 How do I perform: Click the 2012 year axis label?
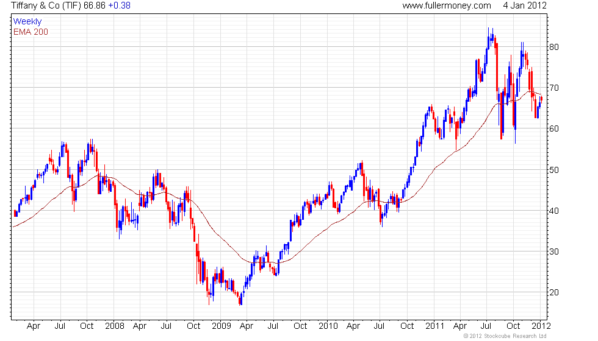point(541,326)
